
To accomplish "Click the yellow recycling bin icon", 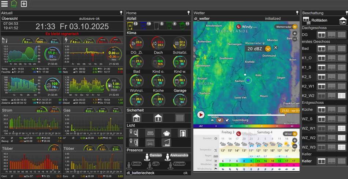I will tap(130, 25).
